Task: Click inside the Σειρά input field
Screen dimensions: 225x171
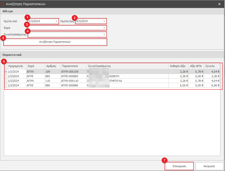Action: 66,28
